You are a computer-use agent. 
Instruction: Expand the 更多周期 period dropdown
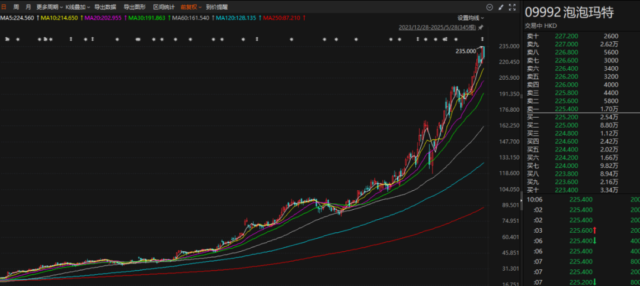coord(49,7)
